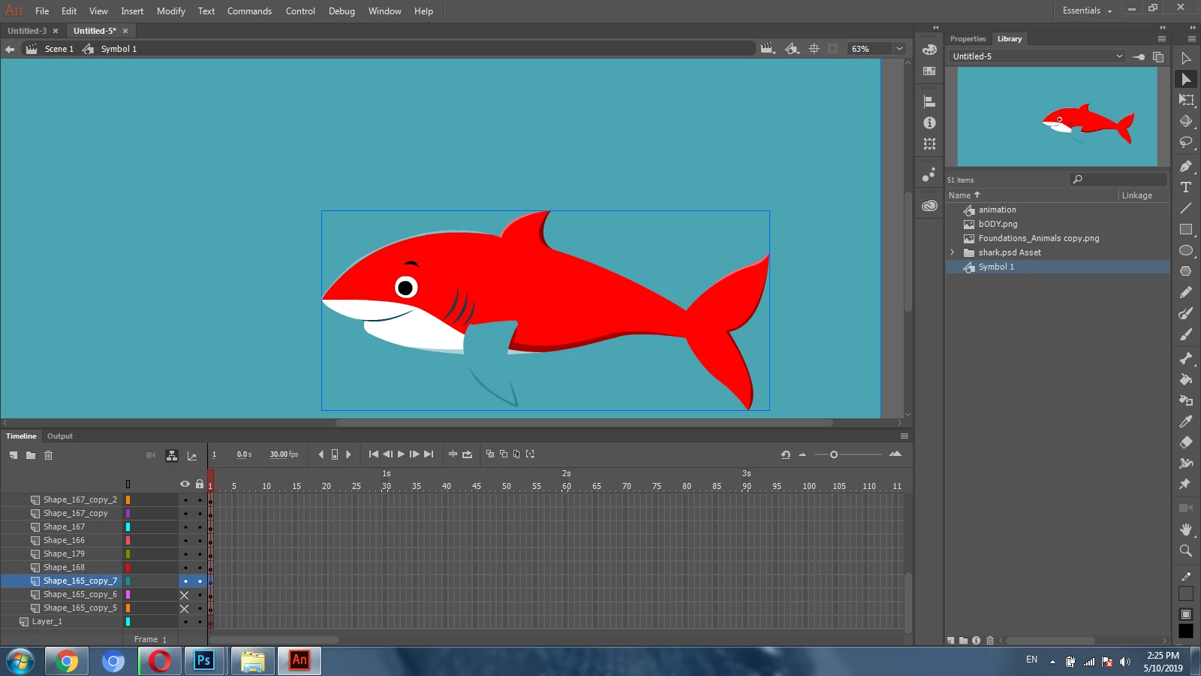Image resolution: width=1201 pixels, height=676 pixels.
Task: Create a new layer in timeline
Action: click(14, 455)
